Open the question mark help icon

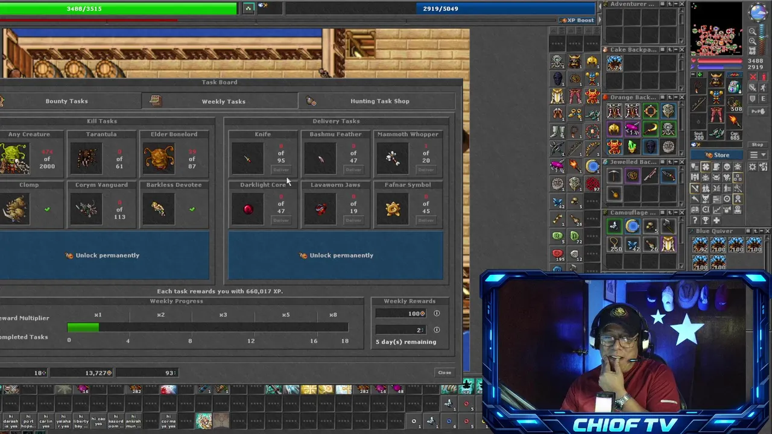pyautogui.click(x=695, y=221)
